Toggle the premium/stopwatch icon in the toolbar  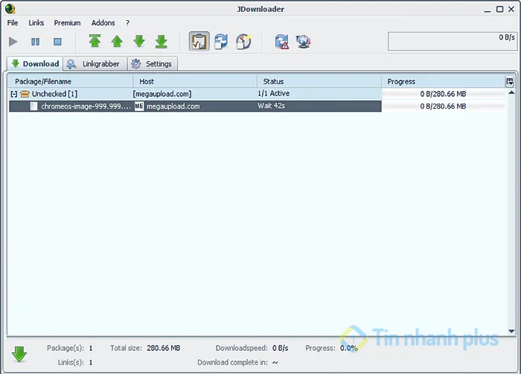pos(243,41)
